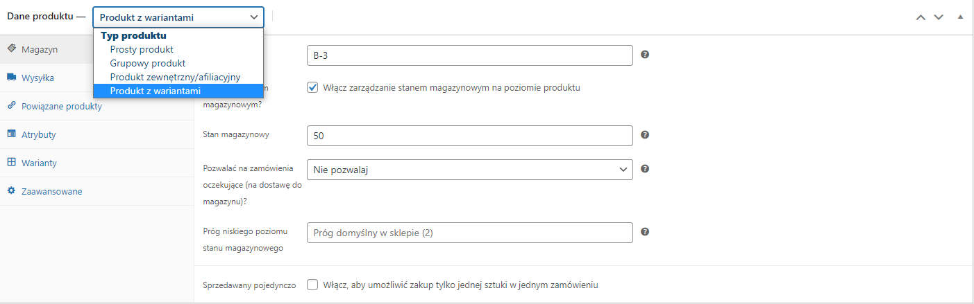Enable the Sprzedawany pojedynczo checkbox
The width and height of the screenshot is (974, 304).
(x=312, y=285)
